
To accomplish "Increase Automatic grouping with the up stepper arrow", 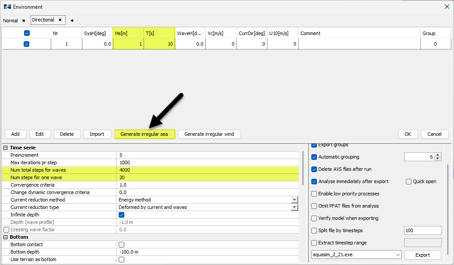I will click(437, 155).
